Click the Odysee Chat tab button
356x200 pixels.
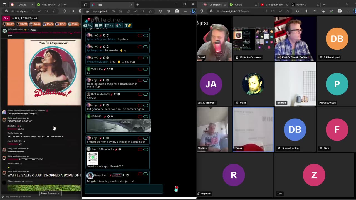tap(6, 18)
